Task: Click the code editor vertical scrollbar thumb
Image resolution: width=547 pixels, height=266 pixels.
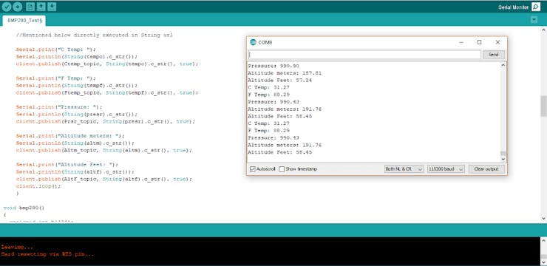Action: pyautogui.click(x=543, y=106)
